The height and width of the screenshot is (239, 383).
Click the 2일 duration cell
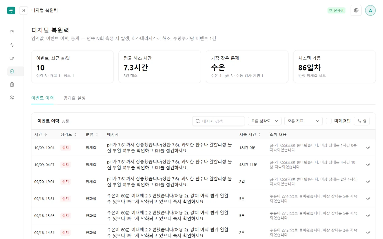tap(242, 182)
